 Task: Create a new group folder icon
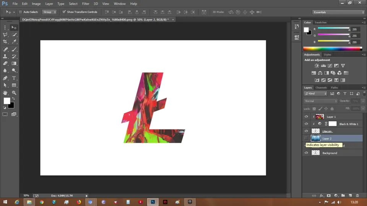[x=343, y=195]
